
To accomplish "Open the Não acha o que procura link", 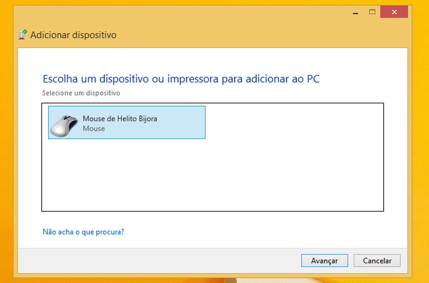I will point(83,232).
